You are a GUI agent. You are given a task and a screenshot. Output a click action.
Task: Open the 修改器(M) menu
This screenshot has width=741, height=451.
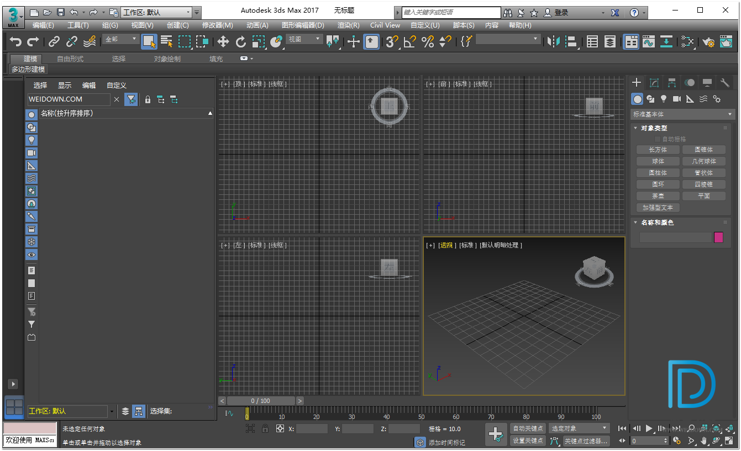coord(217,25)
